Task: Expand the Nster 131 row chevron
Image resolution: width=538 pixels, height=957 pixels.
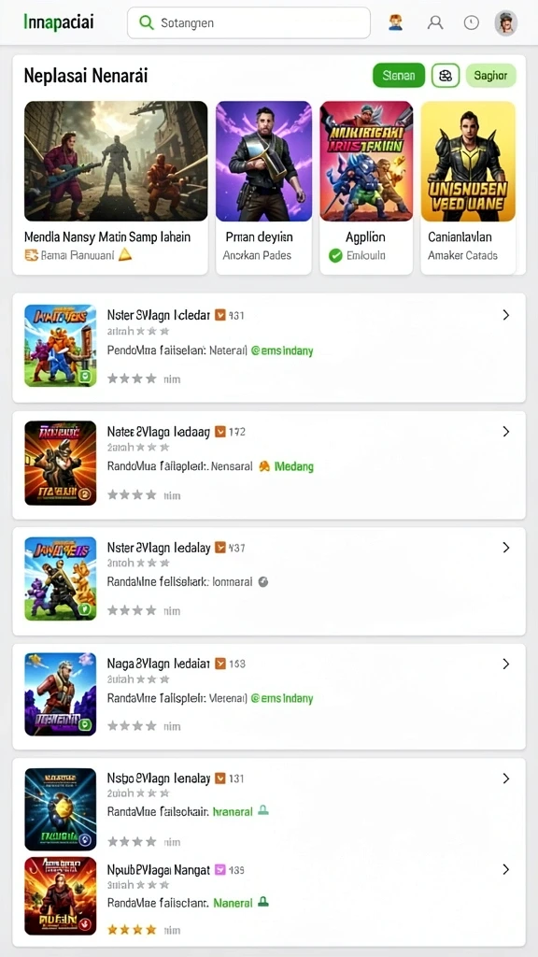Action: pos(505,315)
